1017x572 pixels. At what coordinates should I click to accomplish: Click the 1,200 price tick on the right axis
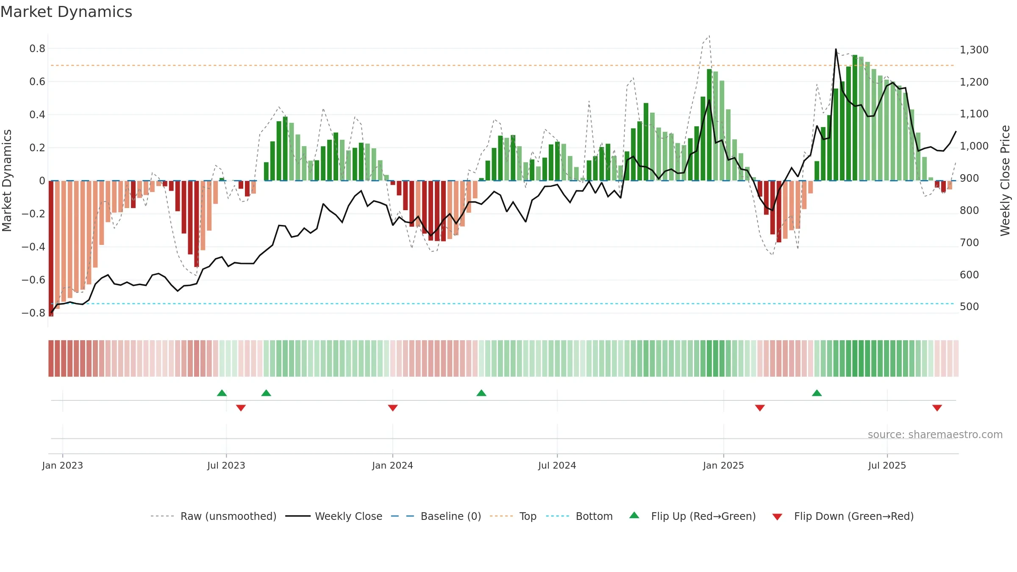coord(974,82)
